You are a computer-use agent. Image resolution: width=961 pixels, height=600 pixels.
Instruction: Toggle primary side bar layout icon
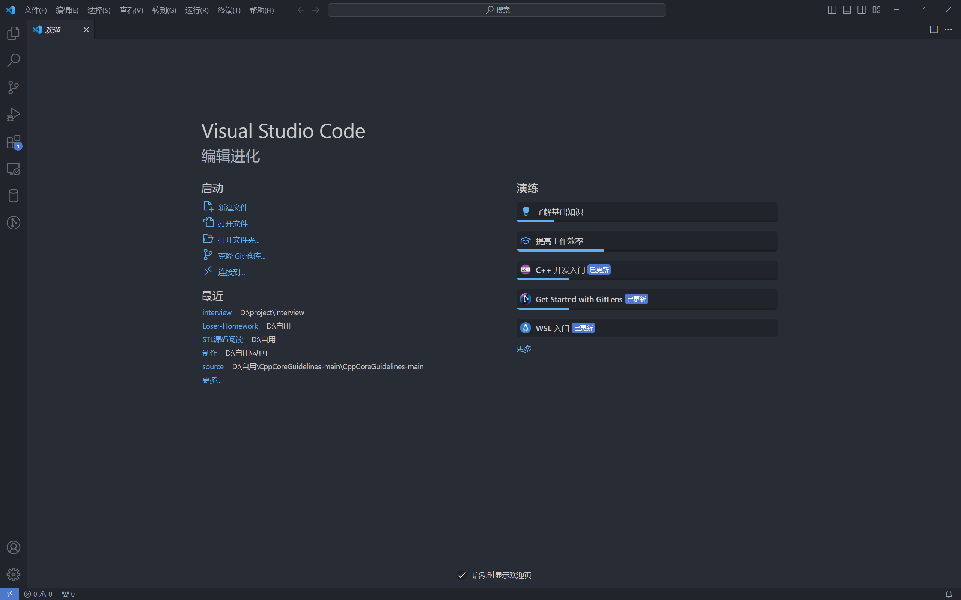point(832,10)
